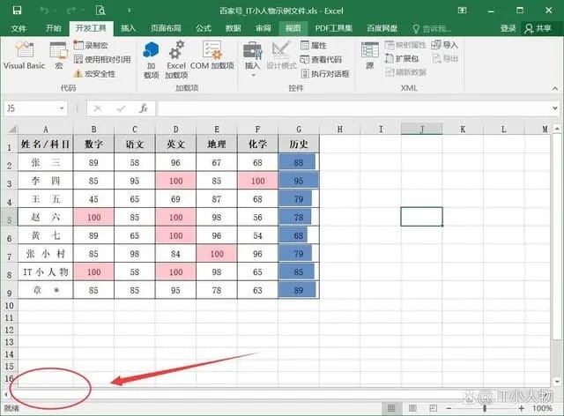Switch to the 审阅 tab
Screen dimensions: 564x416
tap(263, 28)
